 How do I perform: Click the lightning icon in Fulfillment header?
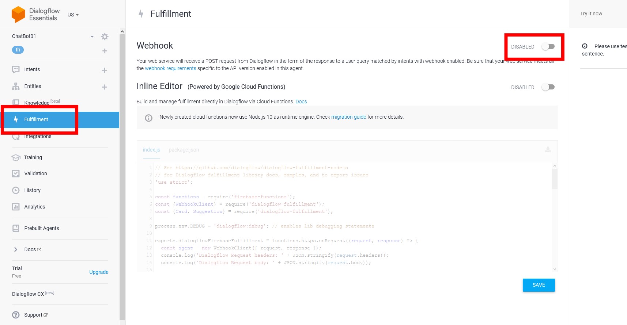[141, 14]
